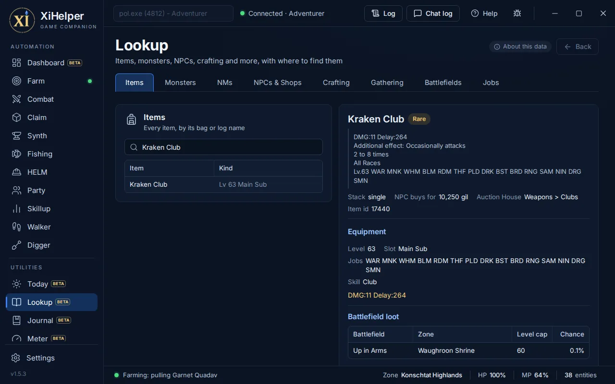Click the Synth anvil icon

[17, 136]
